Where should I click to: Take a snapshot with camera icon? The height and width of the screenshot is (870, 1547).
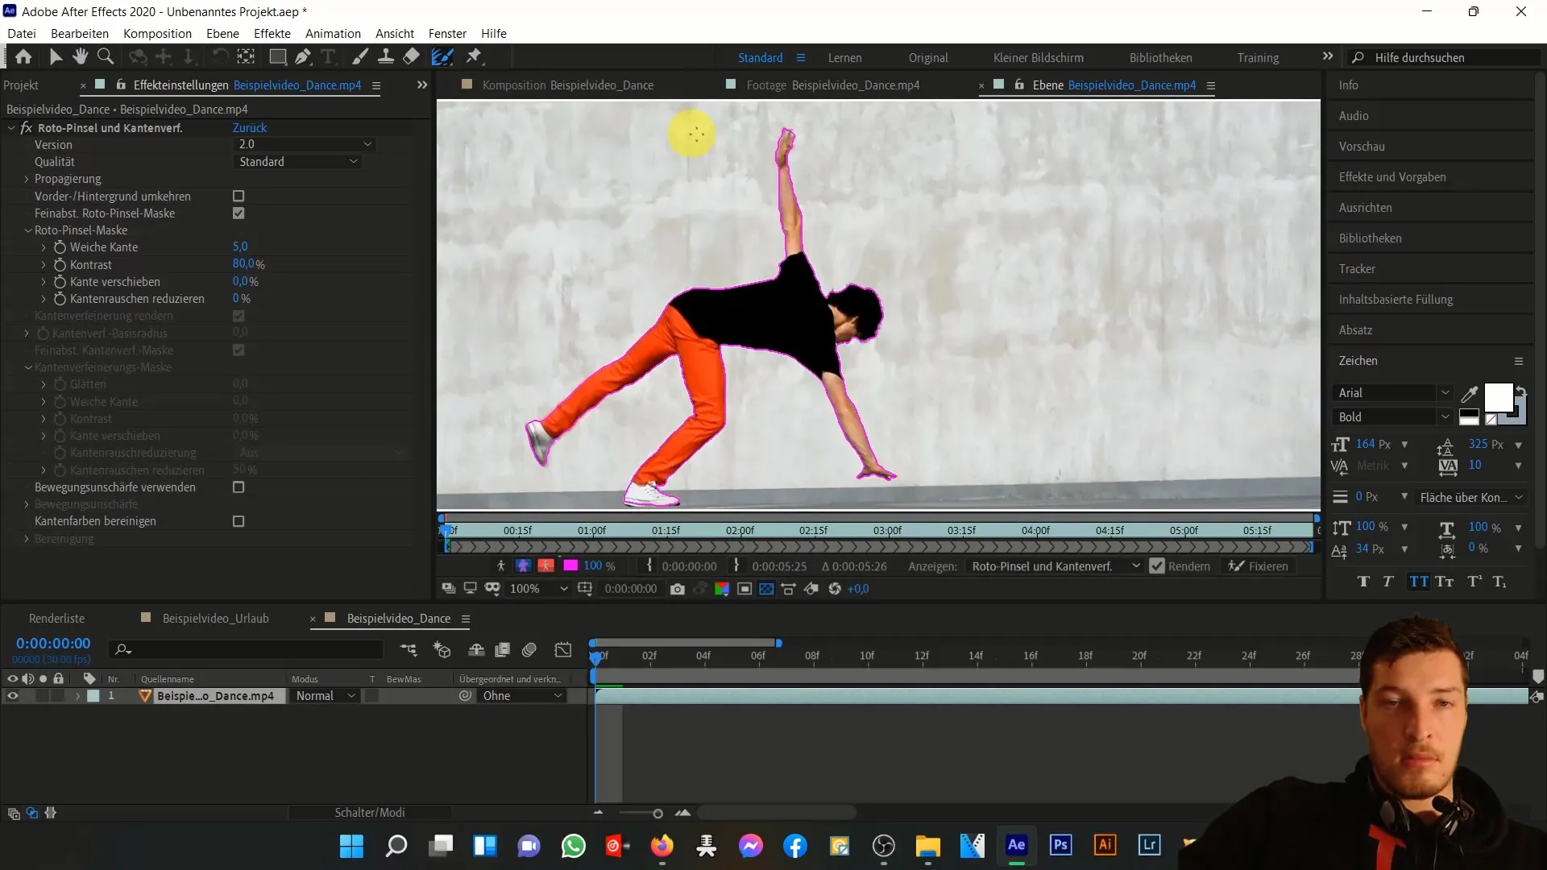click(678, 589)
